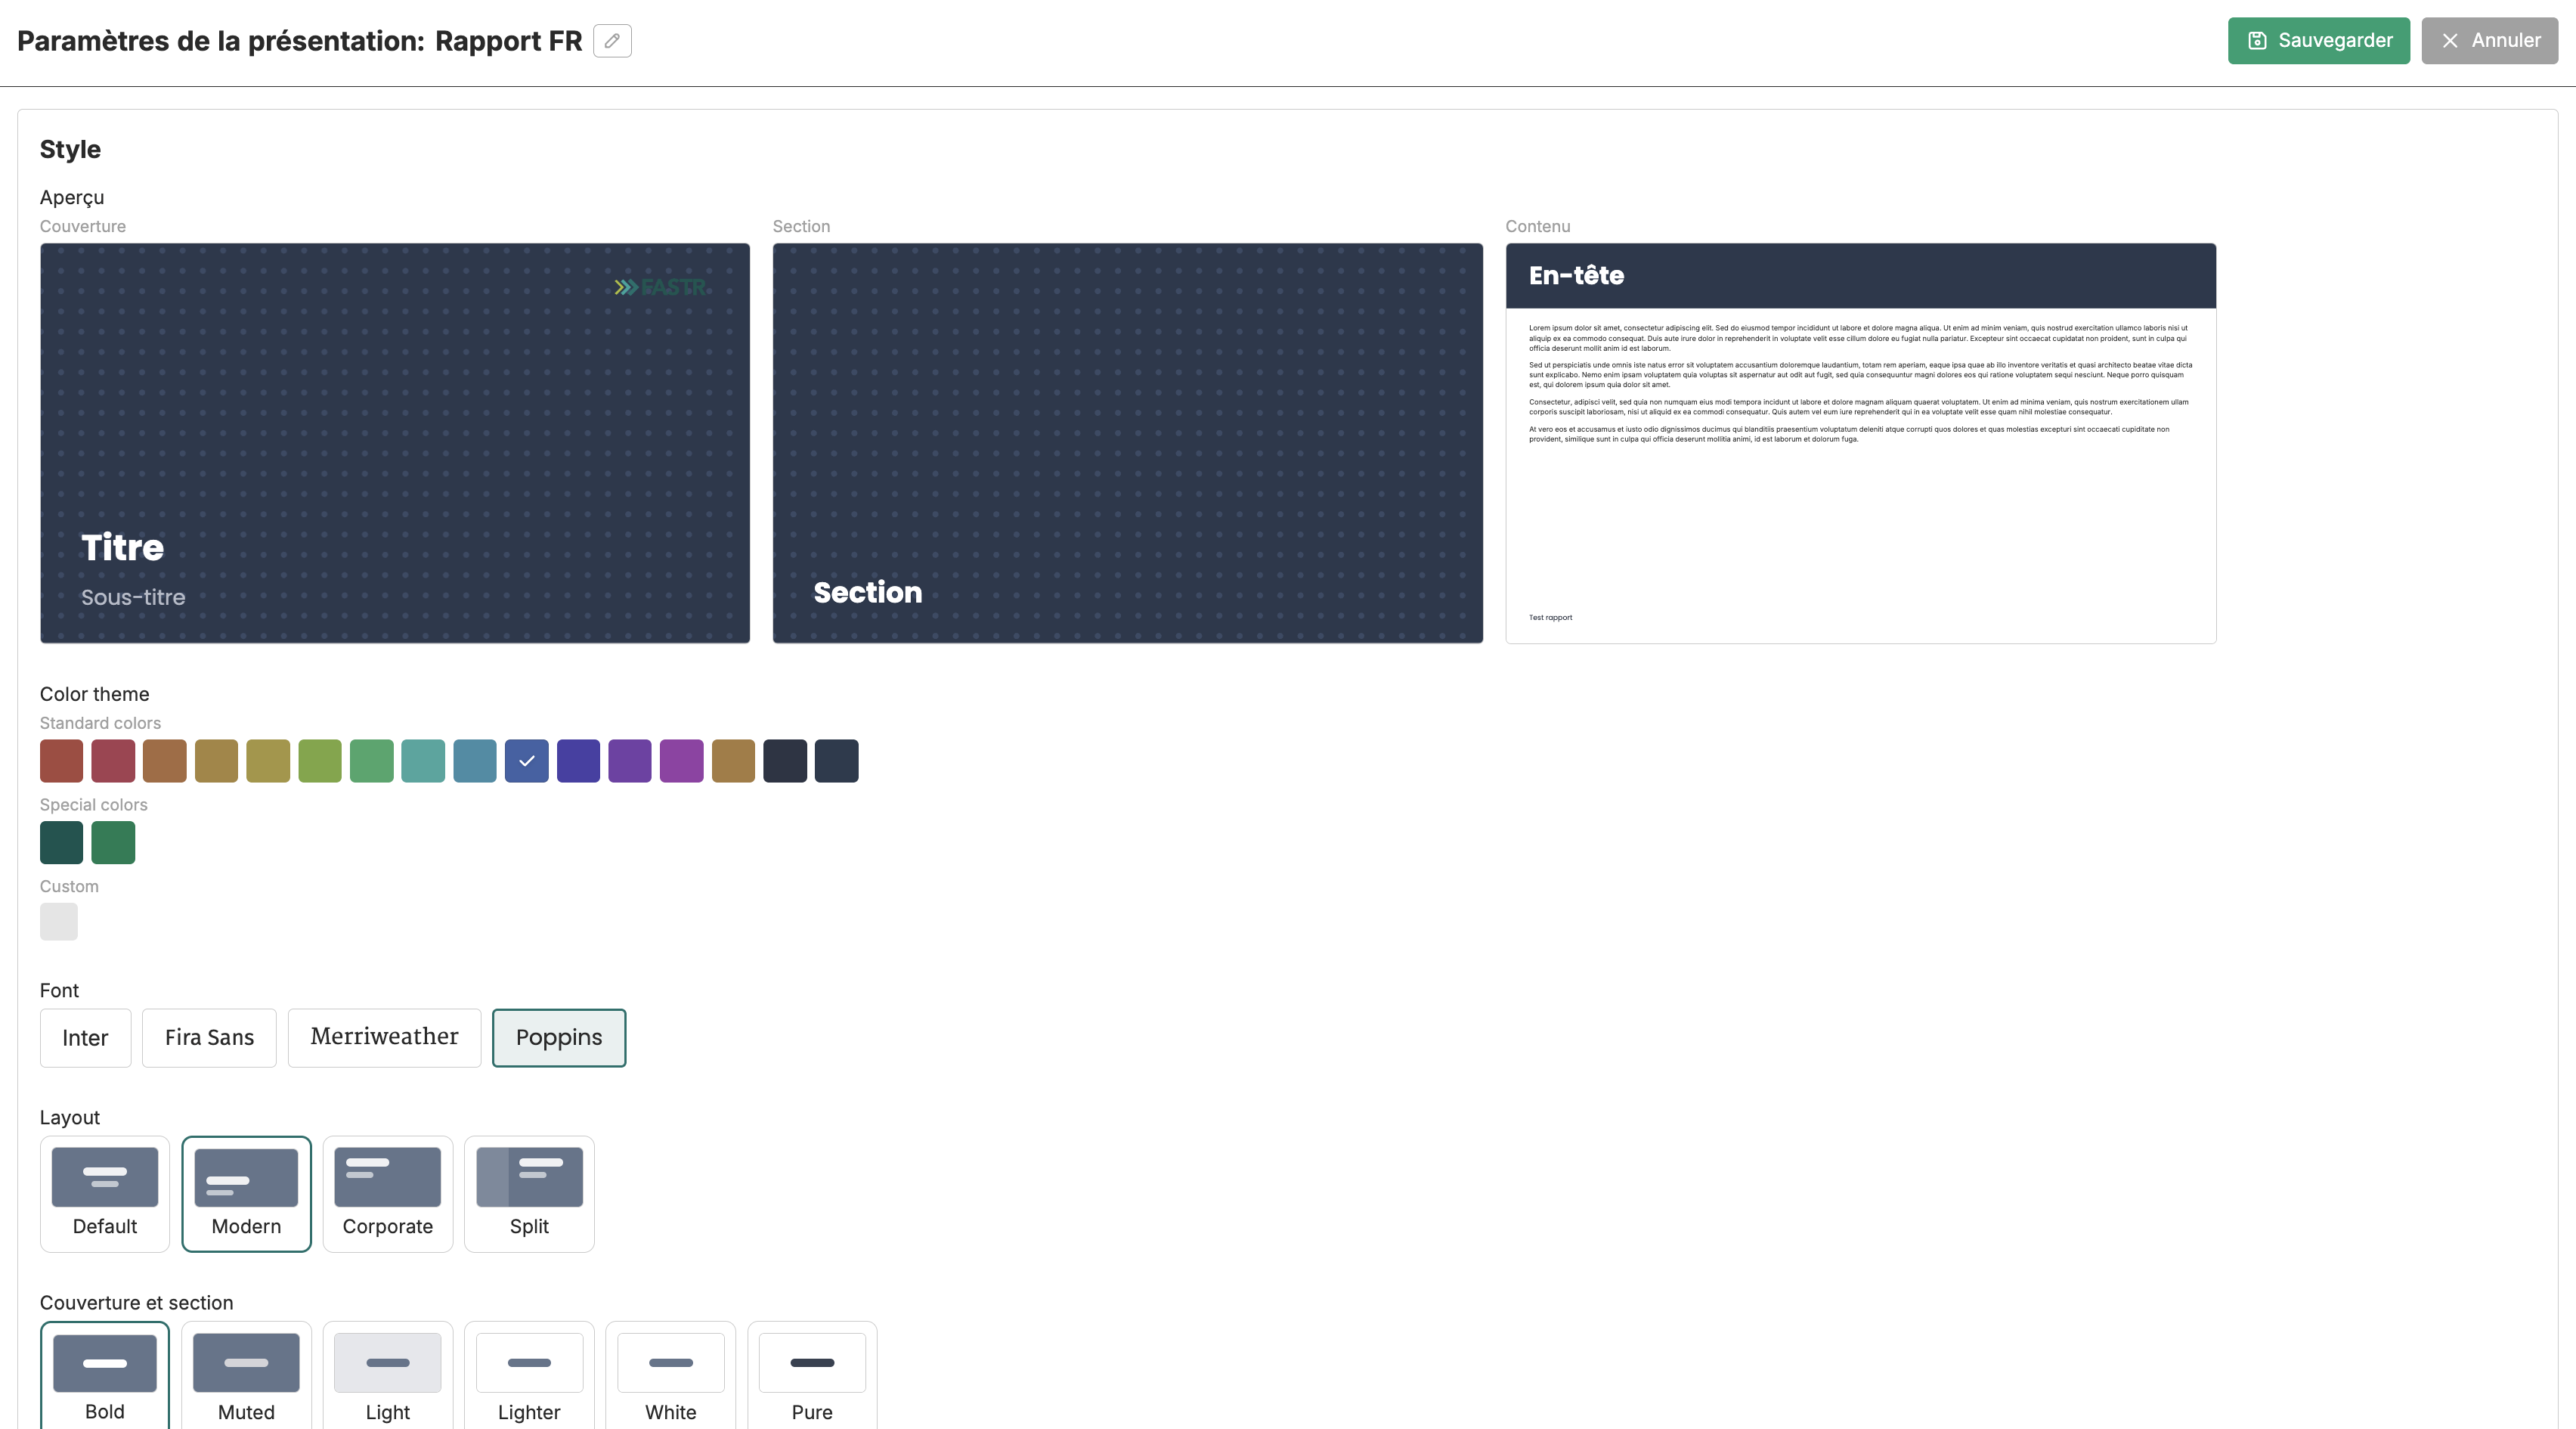Pick the teal standard color swatch
This screenshot has height=1429, width=2576.
point(423,761)
